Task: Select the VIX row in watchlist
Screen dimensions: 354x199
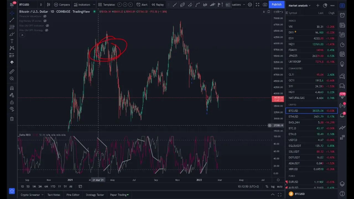Action: tap(311, 27)
